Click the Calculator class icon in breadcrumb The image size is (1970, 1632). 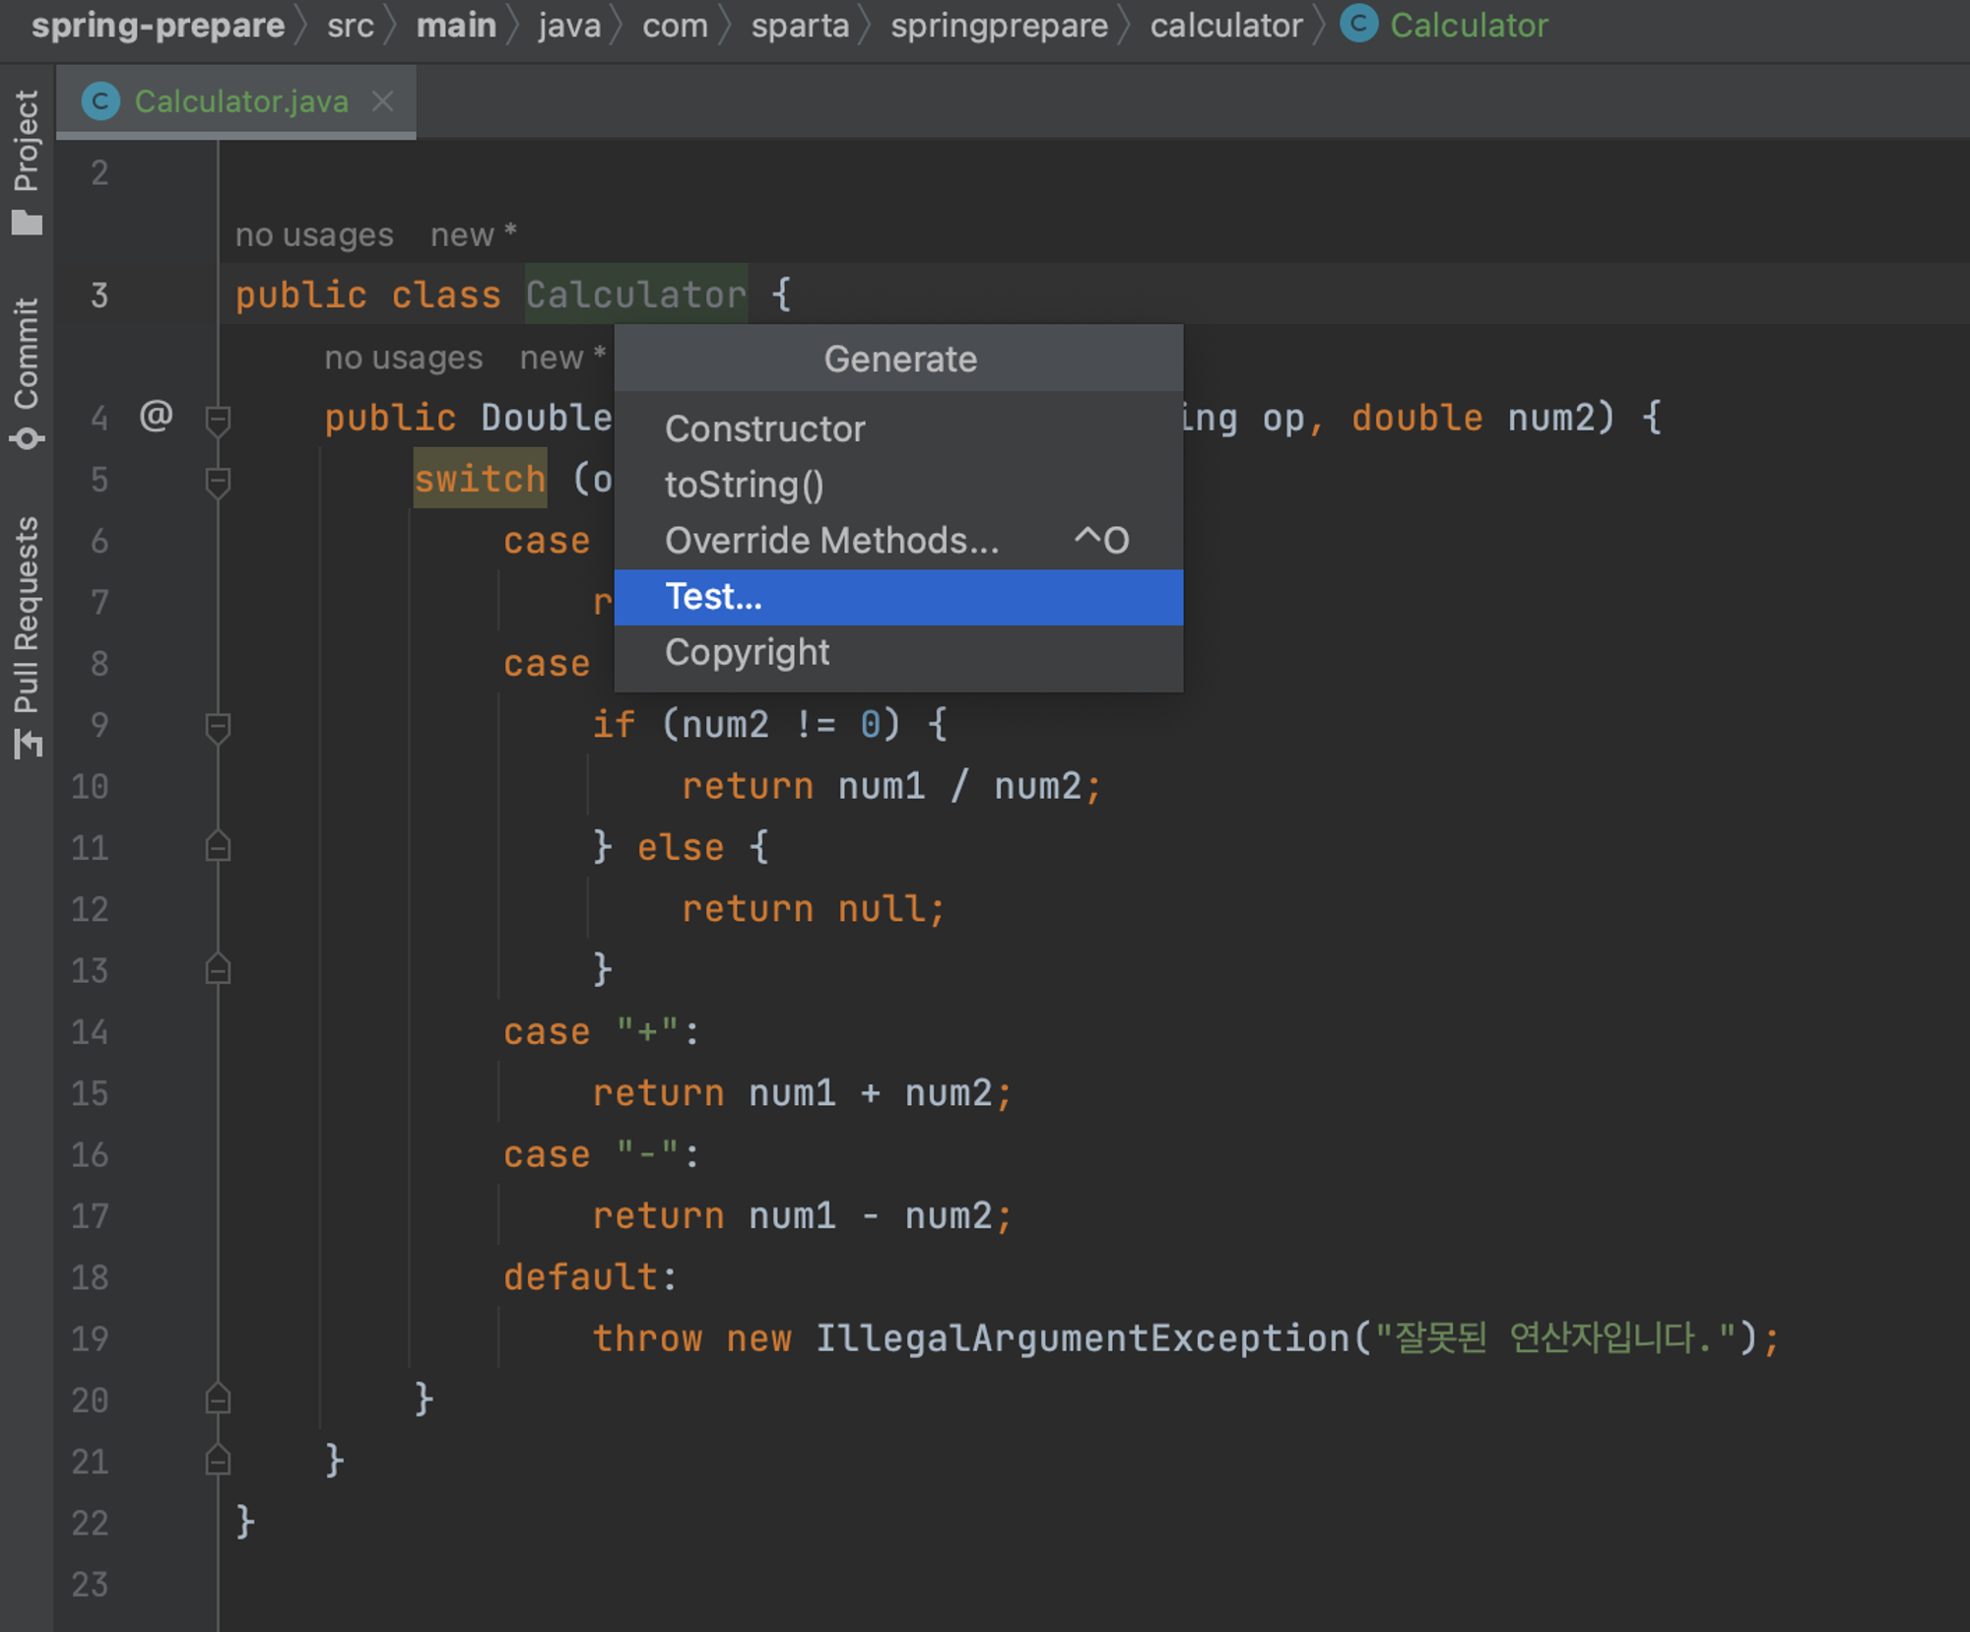click(x=1359, y=24)
